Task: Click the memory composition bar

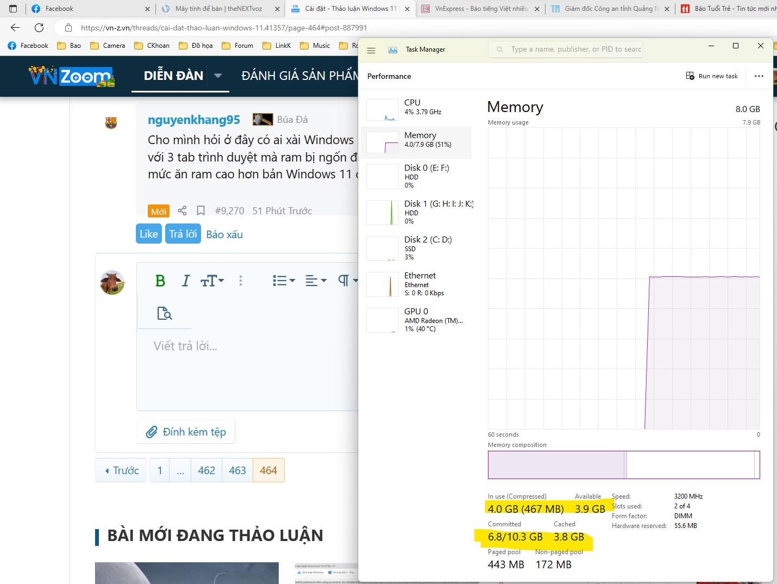Action: 624,465
